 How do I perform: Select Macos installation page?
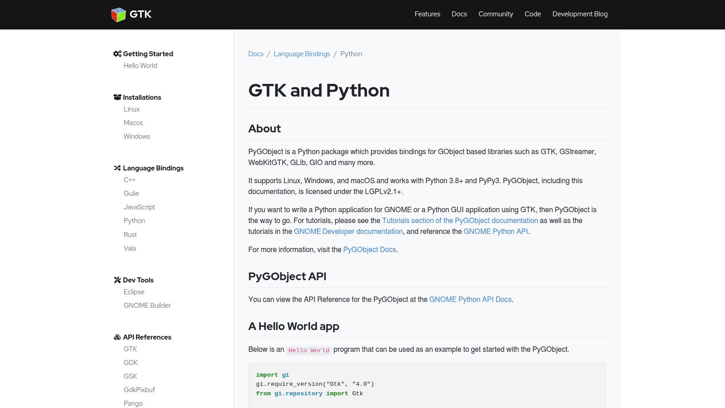[x=133, y=123]
